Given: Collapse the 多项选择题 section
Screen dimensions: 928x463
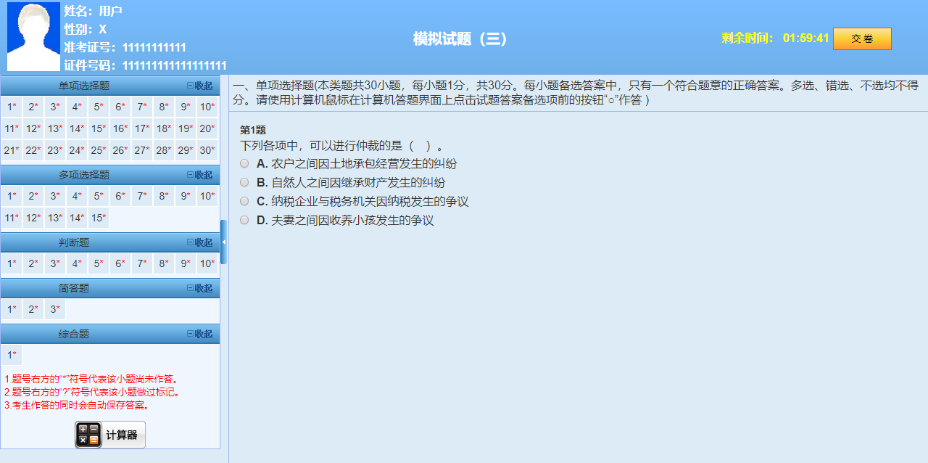Looking at the screenshot, I should click(x=201, y=174).
